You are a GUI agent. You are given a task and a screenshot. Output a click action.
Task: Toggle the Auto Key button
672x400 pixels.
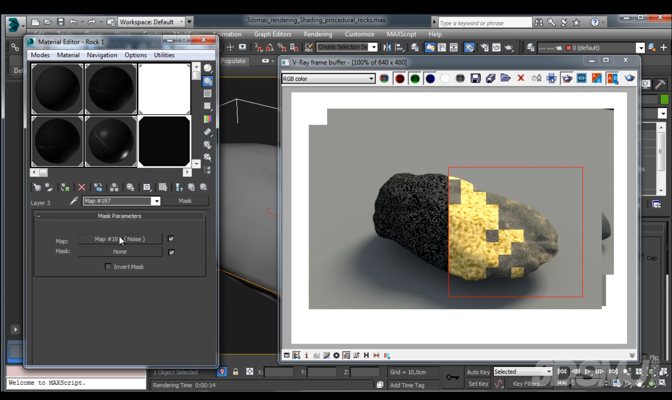pos(478,372)
